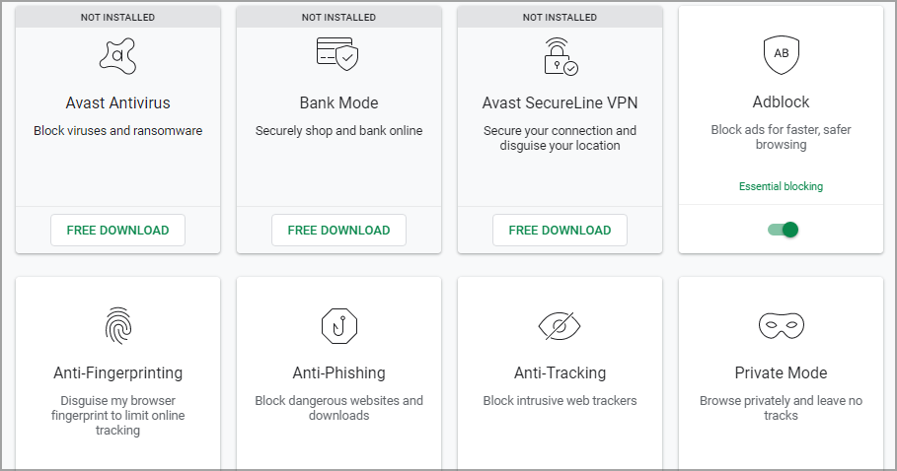897x471 pixels.
Task: Get Avast SecureLine VPN free download
Action: pyautogui.click(x=560, y=230)
